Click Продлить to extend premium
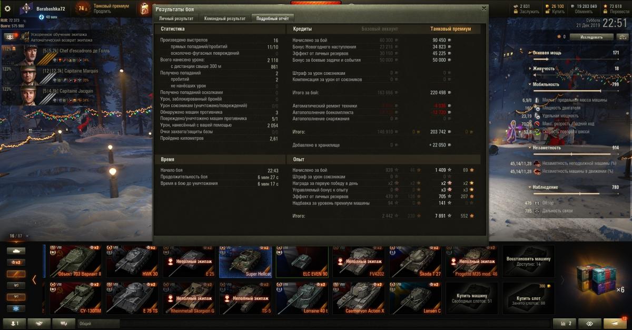Viewport: 632px width, 330px height. (102, 11)
